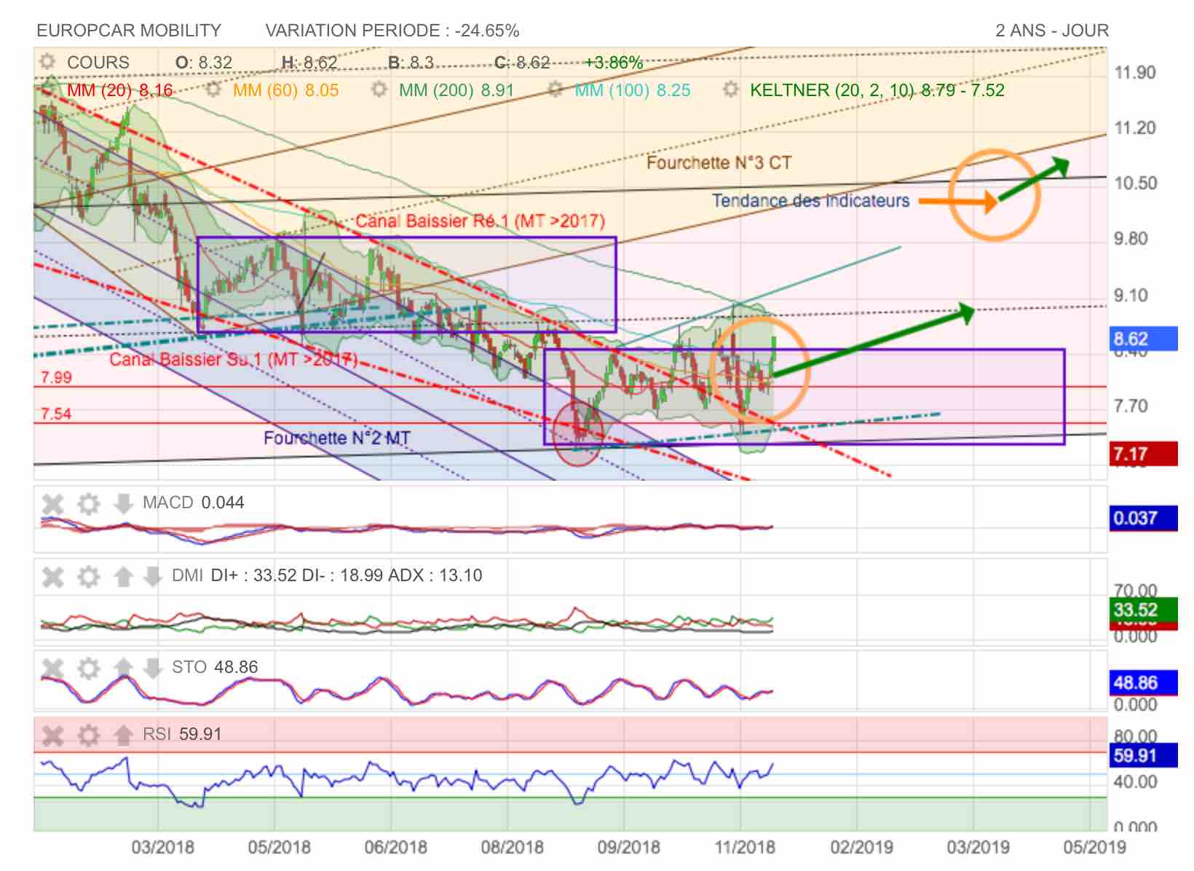The image size is (1194, 871).
Task: Click the STO 48.86 label
Action: (215, 667)
